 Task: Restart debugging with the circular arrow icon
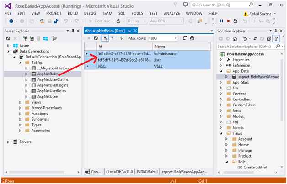point(235,21)
